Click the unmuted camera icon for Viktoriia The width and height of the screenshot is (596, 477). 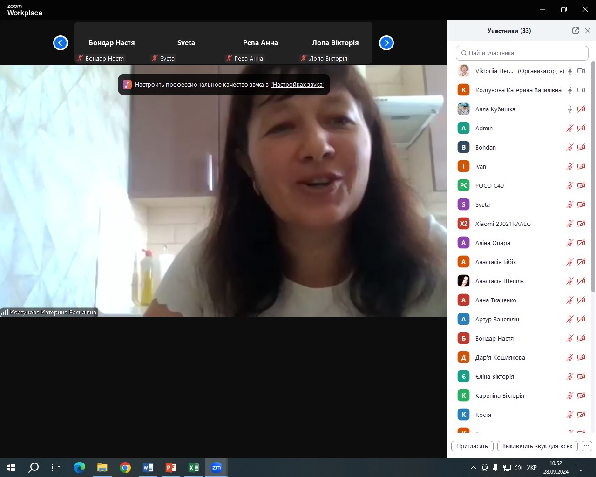point(581,71)
